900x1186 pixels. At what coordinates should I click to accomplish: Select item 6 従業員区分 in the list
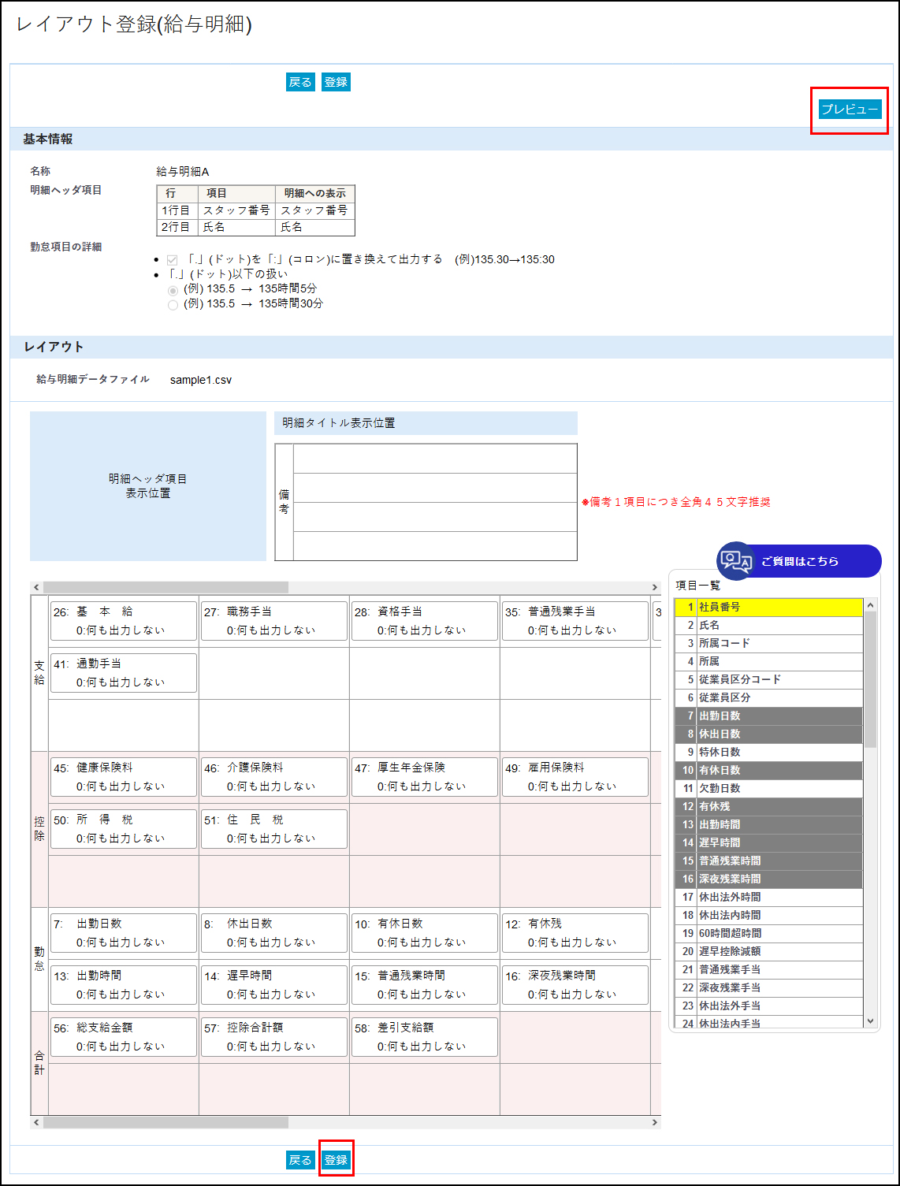(x=768, y=697)
